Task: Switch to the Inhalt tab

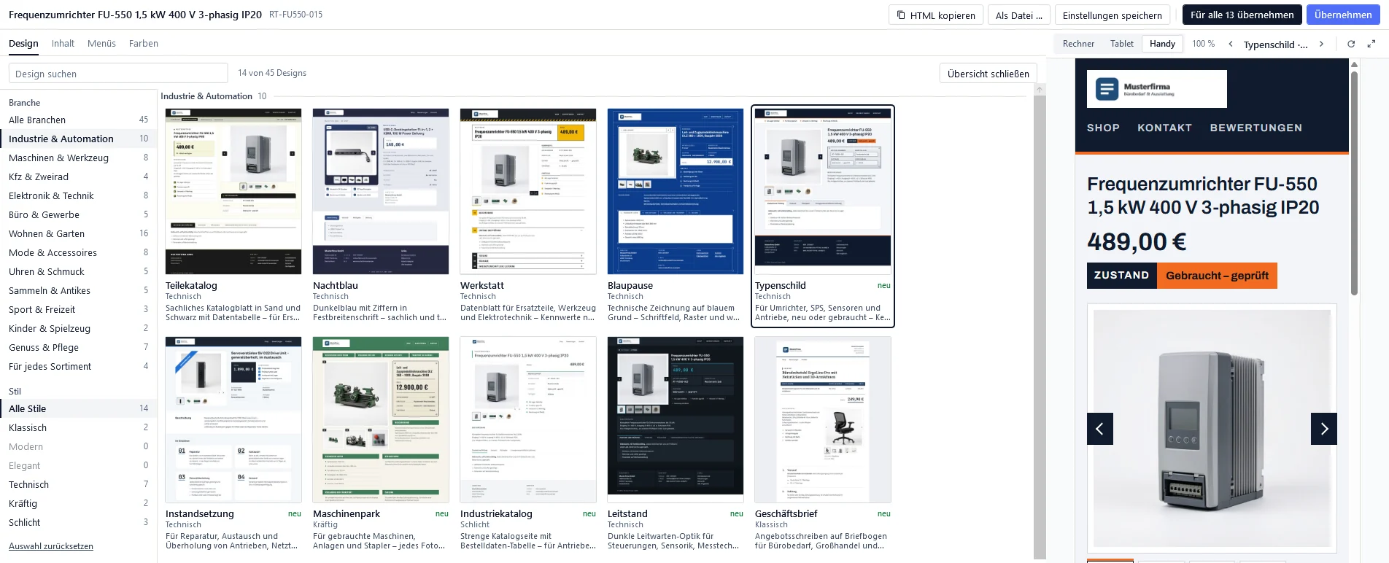Action: coord(63,44)
